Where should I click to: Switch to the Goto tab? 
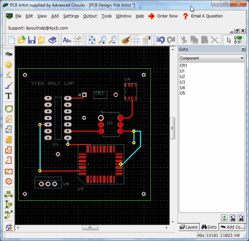[x=209, y=227]
